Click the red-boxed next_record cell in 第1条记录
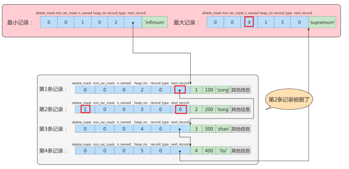349x169 pixels. (179, 90)
